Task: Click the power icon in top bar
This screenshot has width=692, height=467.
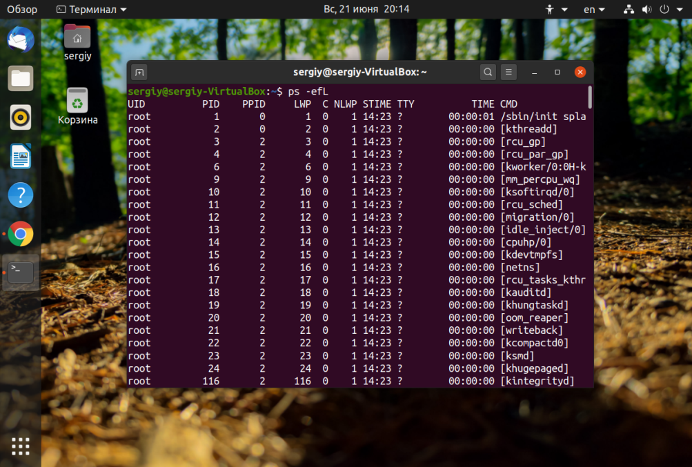Action: 664,9
